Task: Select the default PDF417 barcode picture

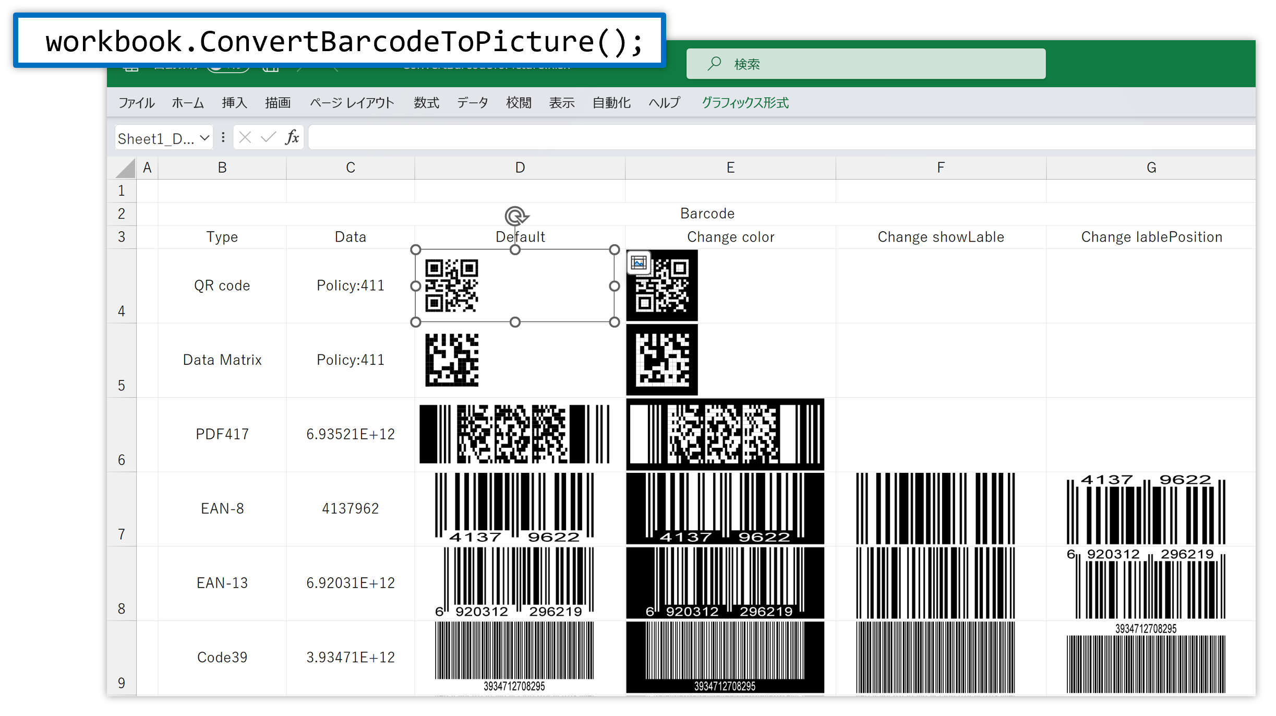Action: pyautogui.click(x=514, y=434)
